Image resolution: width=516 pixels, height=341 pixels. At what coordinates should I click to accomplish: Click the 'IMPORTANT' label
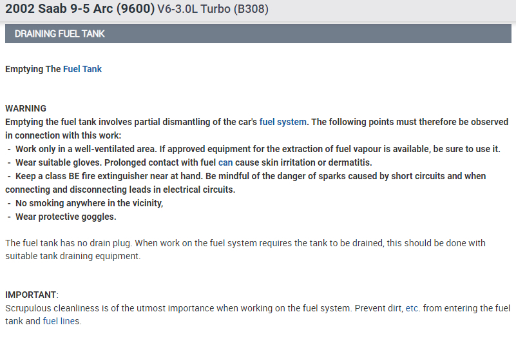[32, 295]
